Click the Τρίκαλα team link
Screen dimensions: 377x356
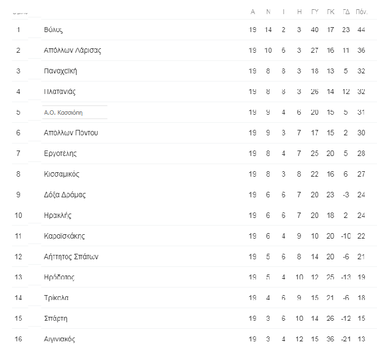point(56,298)
